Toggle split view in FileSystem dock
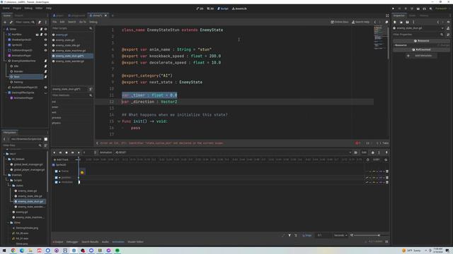Screen dimensions: 453x254 tap(45, 139)
